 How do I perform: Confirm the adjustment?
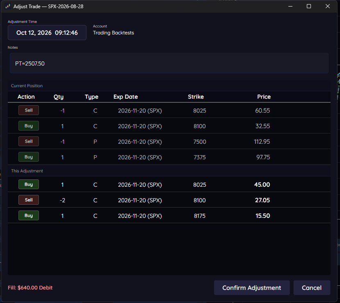(x=252, y=287)
